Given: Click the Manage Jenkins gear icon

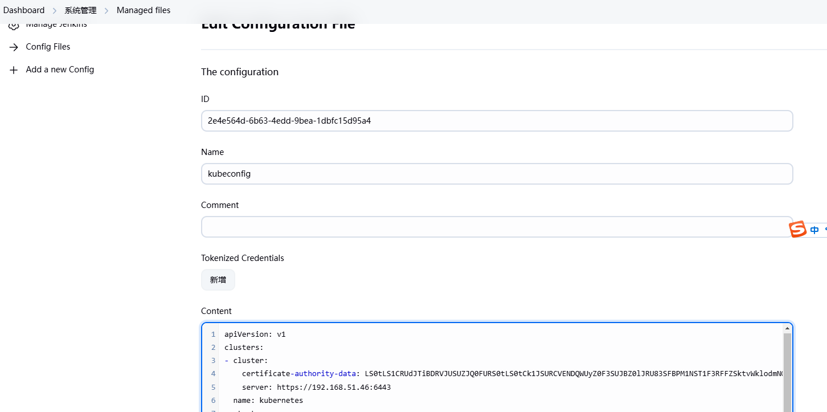Looking at the screenshot, I should click(x=14, y=26).
